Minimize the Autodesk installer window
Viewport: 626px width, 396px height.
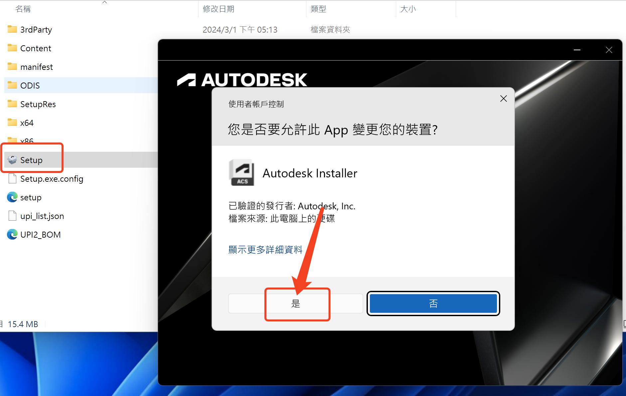(x=577, y=50)
